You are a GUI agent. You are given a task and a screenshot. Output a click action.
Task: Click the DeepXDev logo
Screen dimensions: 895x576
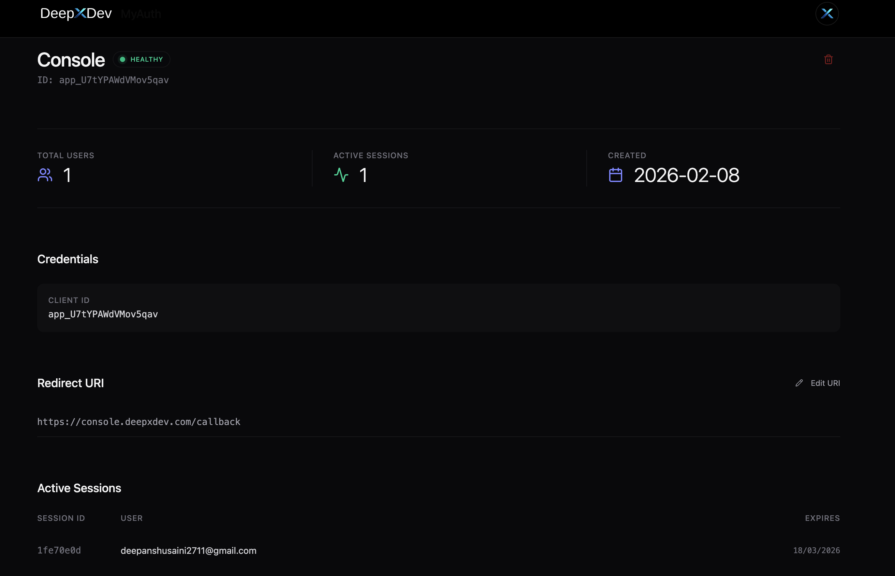(x=76, y=13)
